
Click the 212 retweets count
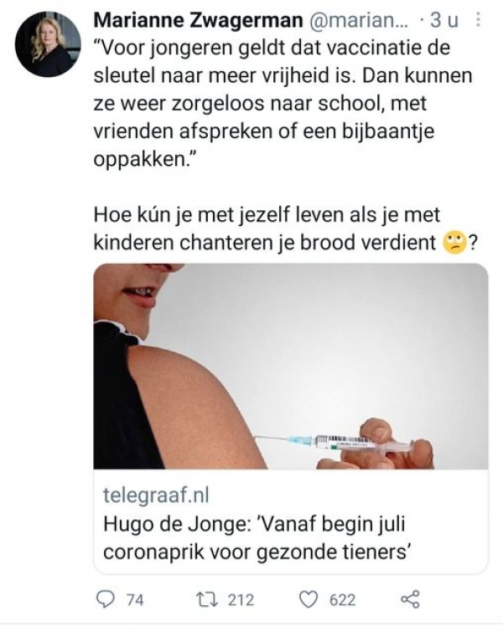(241, 600)
